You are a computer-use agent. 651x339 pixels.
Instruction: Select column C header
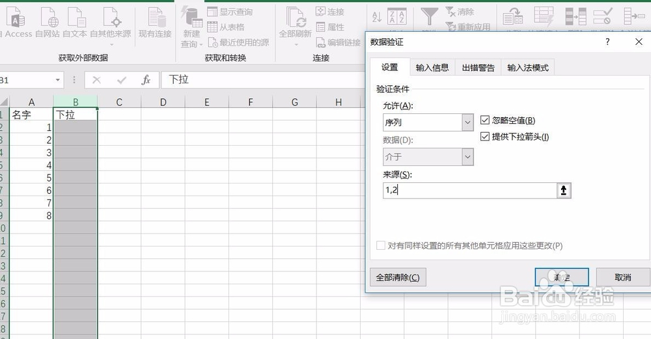[119, 102]
